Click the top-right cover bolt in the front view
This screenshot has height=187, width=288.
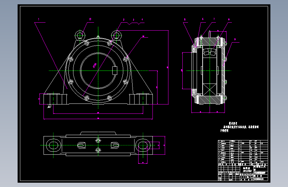(110, 43)
